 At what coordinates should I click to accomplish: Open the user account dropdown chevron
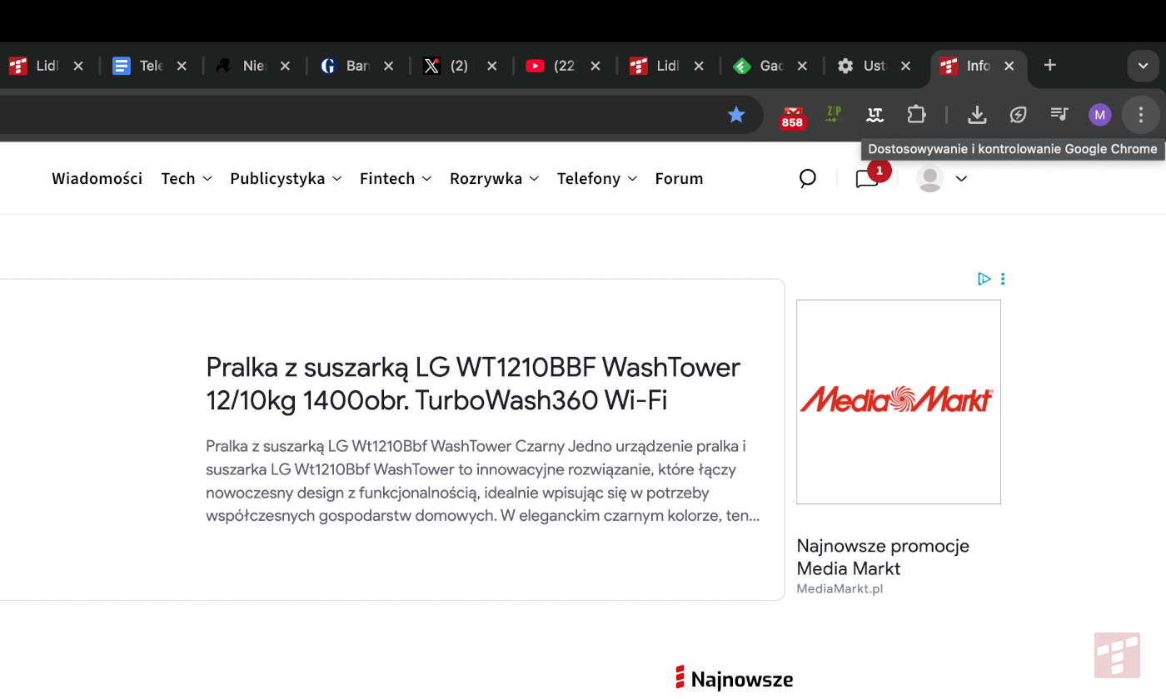(961, 178)
